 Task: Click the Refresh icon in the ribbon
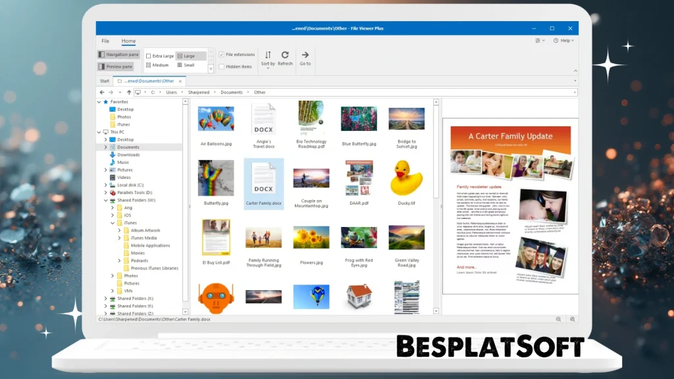click(x=285, y=54)
